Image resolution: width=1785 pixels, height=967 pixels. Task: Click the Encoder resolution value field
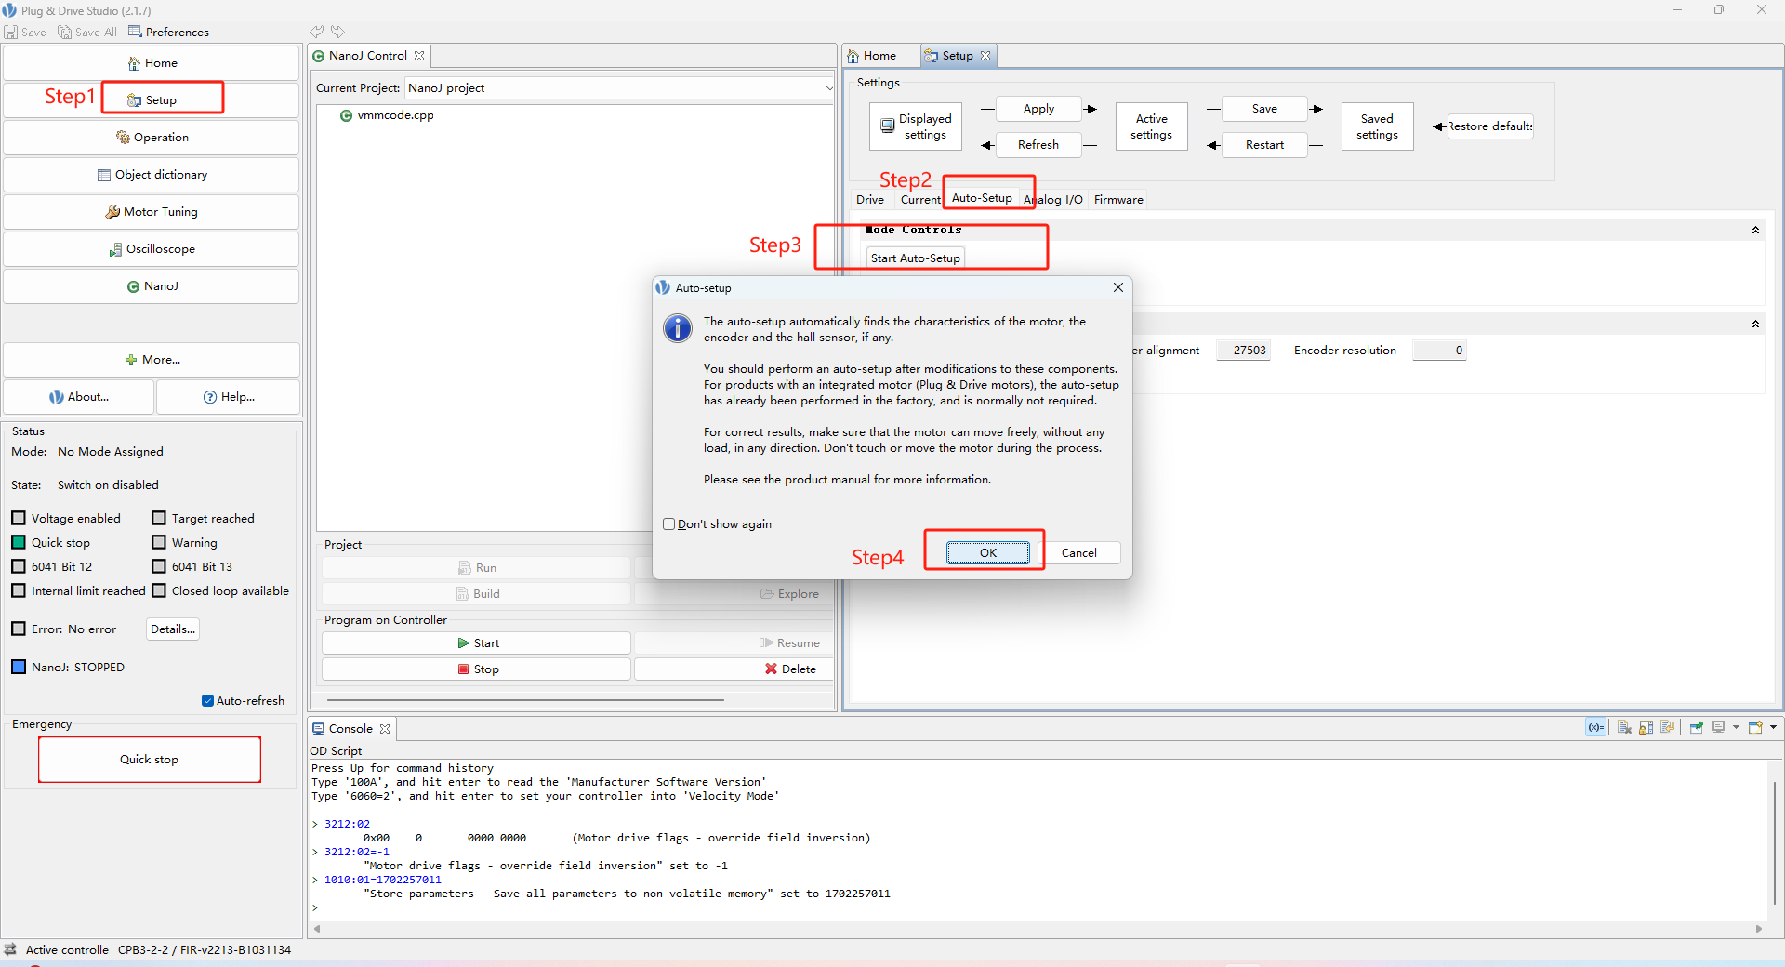(1438, 351)
